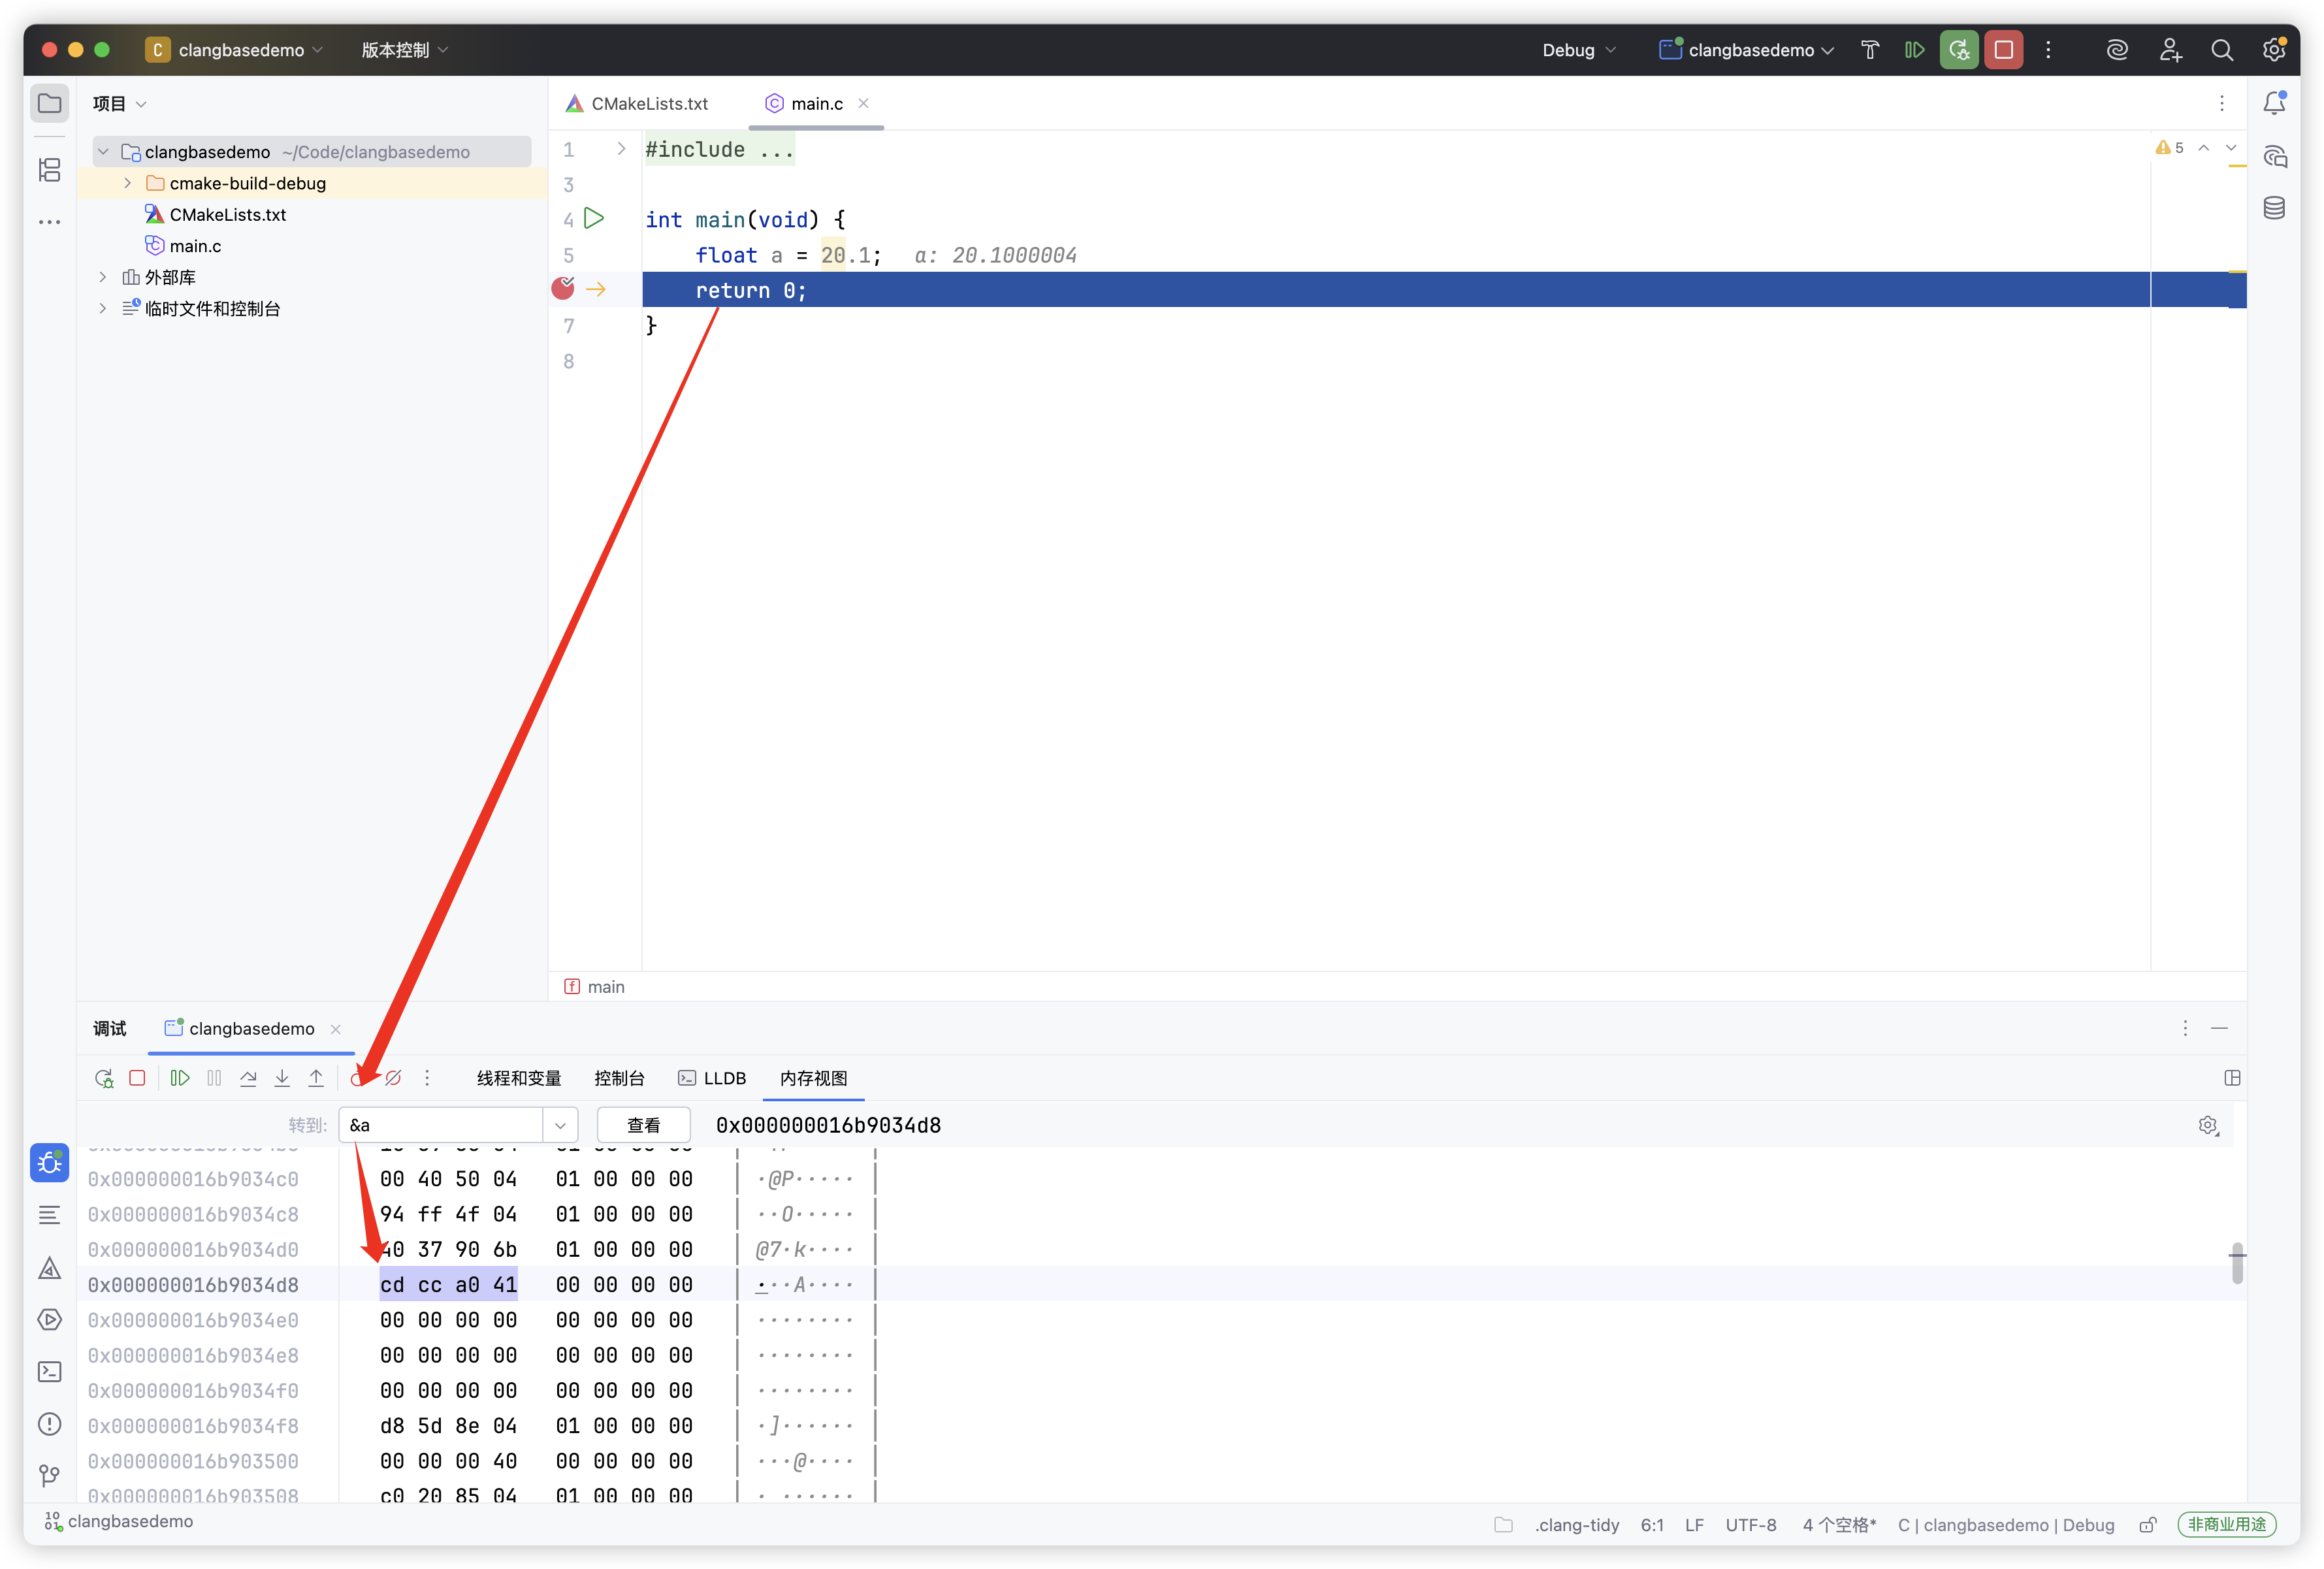Viewport: 2324px width, 1569px height.
Task: Open the Database tool window icon
Action: [2274, 208]
